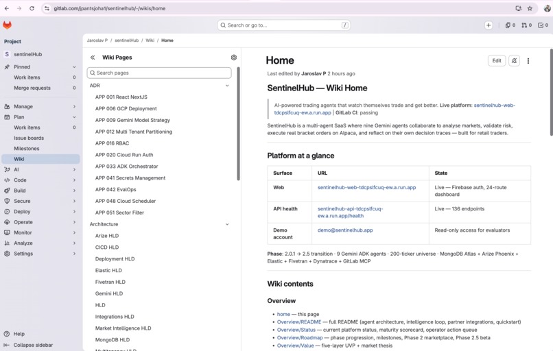This screenshot has height=351, width=553.
Task: Go back with the browser back arrow
Action: click(7, 8)
